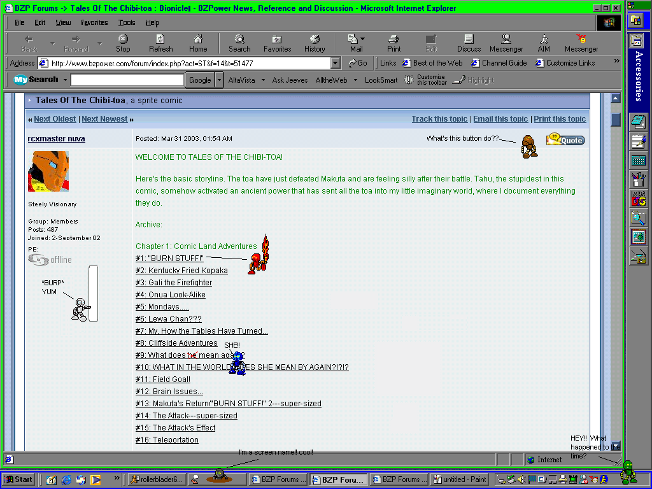Search with the Google button
Viewport: 652px width, 489px height.
point(199,80)
